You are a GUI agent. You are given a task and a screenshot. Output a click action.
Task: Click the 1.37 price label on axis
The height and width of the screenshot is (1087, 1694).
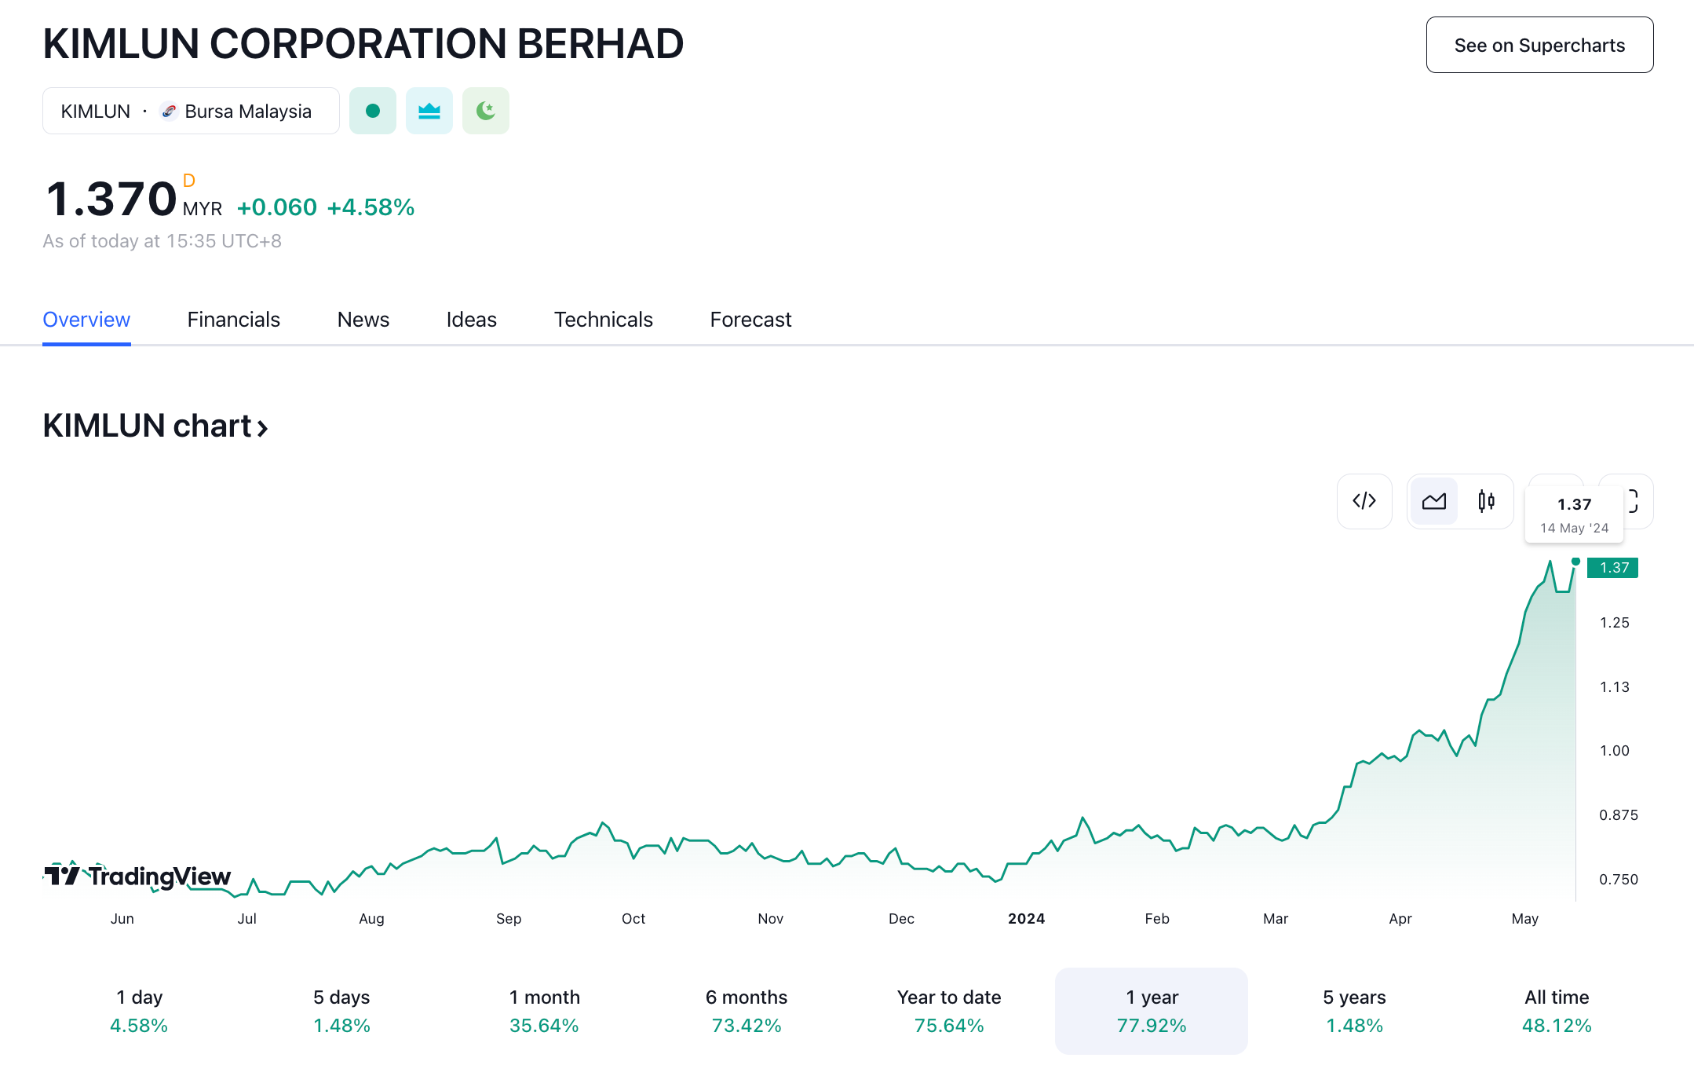[x=1613, y=568]
